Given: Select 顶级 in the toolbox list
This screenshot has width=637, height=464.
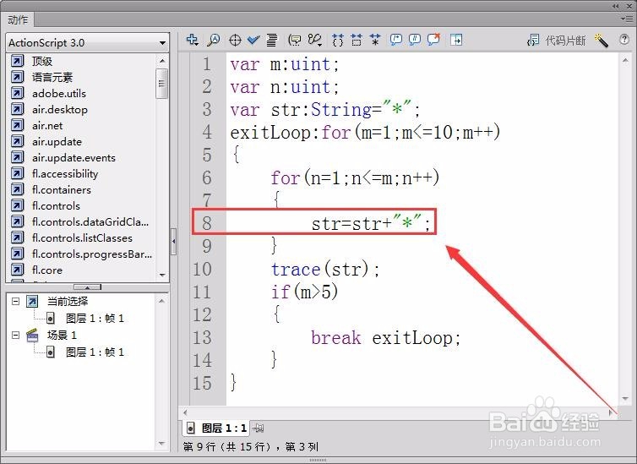Looking at the screenshot, I should 42,62.
